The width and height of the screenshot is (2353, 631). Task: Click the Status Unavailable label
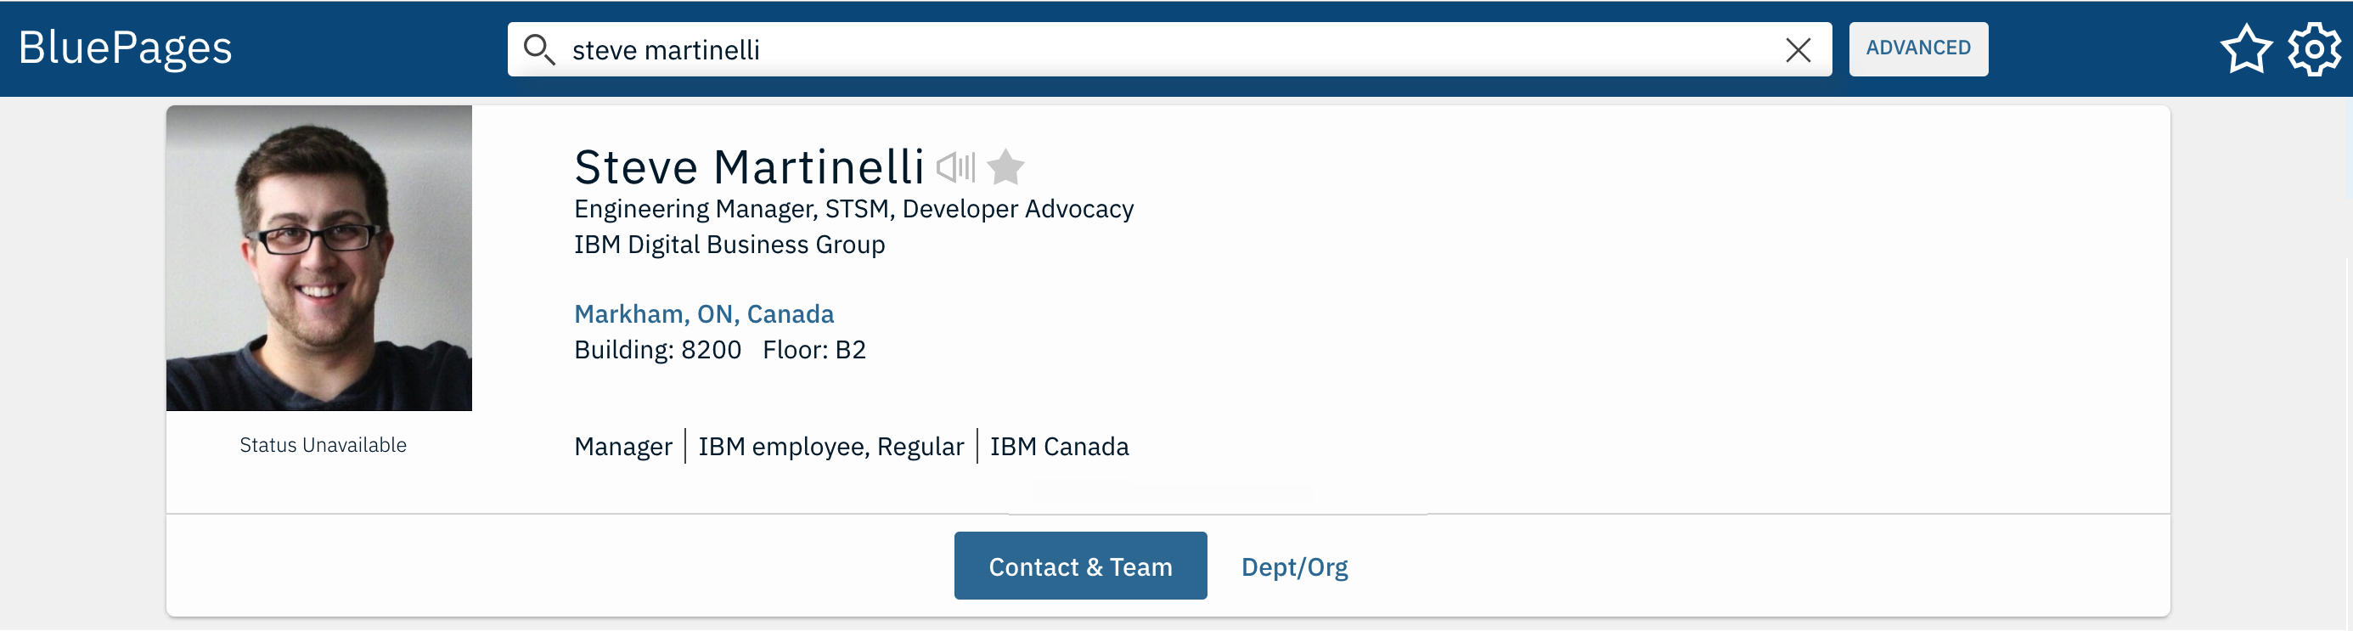pyautogui.click(x=323, y=445)
